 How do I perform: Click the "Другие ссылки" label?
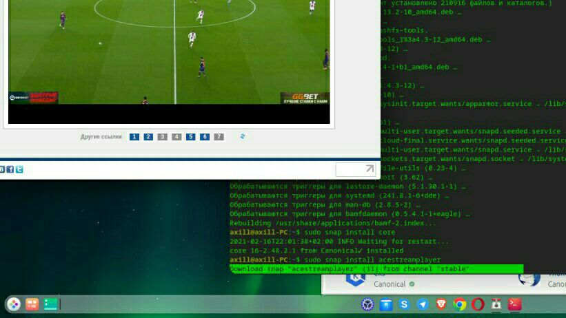tap(101, 137)
